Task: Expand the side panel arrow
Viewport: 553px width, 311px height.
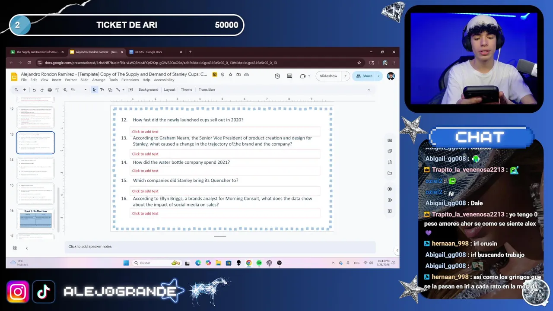Action: (397, 251)
